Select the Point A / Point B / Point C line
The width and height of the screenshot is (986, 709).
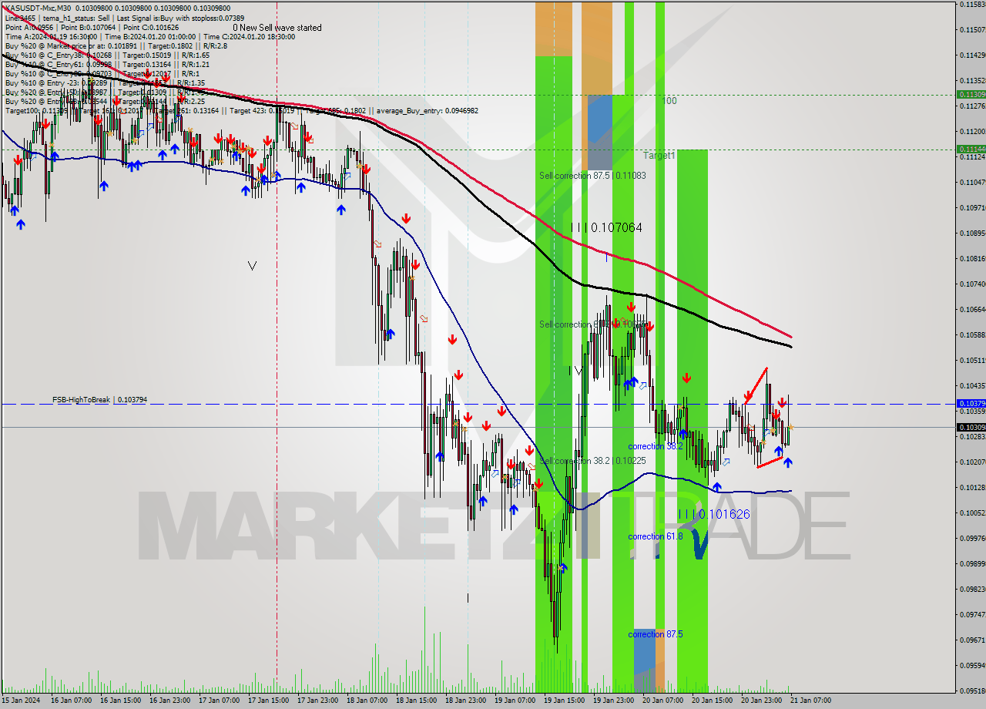pos(92,27)
